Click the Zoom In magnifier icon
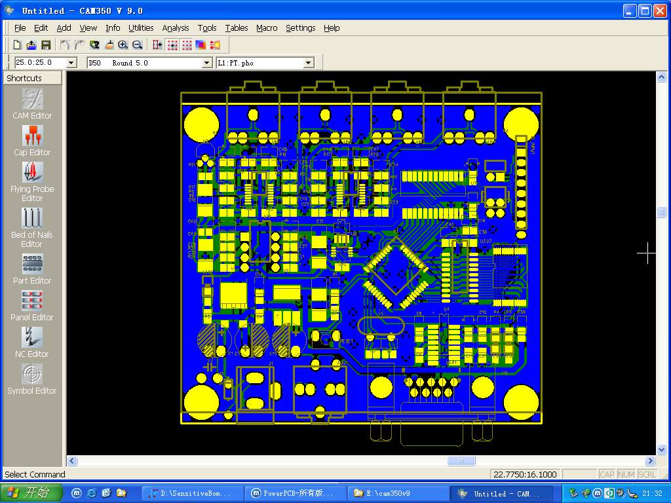 pos(123,45)
